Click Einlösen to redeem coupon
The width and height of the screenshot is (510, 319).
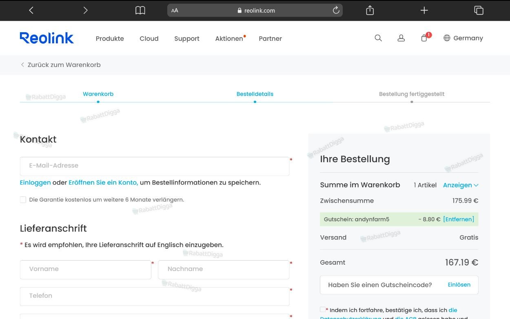coord(459,285)
